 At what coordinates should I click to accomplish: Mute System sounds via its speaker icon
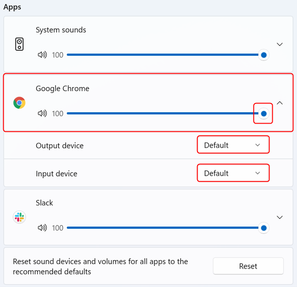point(42,55)
